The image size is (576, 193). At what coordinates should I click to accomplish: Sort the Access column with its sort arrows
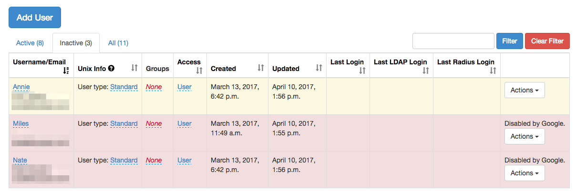point(199,71)
